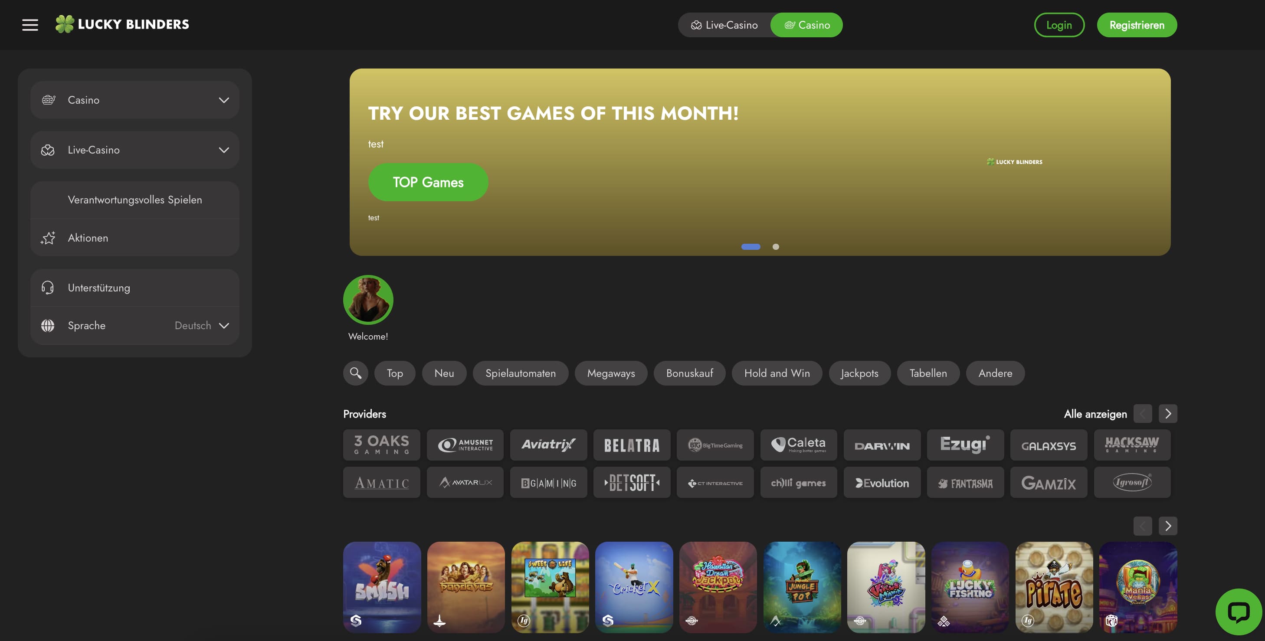This screenshot has height=641, width=1265.
Task: Click Alle anzeigen for providers
Action: click(1095, 414)
